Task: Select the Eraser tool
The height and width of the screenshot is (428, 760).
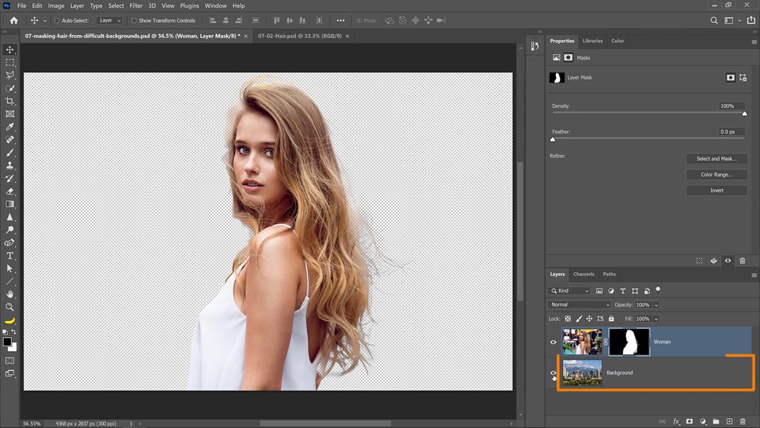Action: [9, 191]
